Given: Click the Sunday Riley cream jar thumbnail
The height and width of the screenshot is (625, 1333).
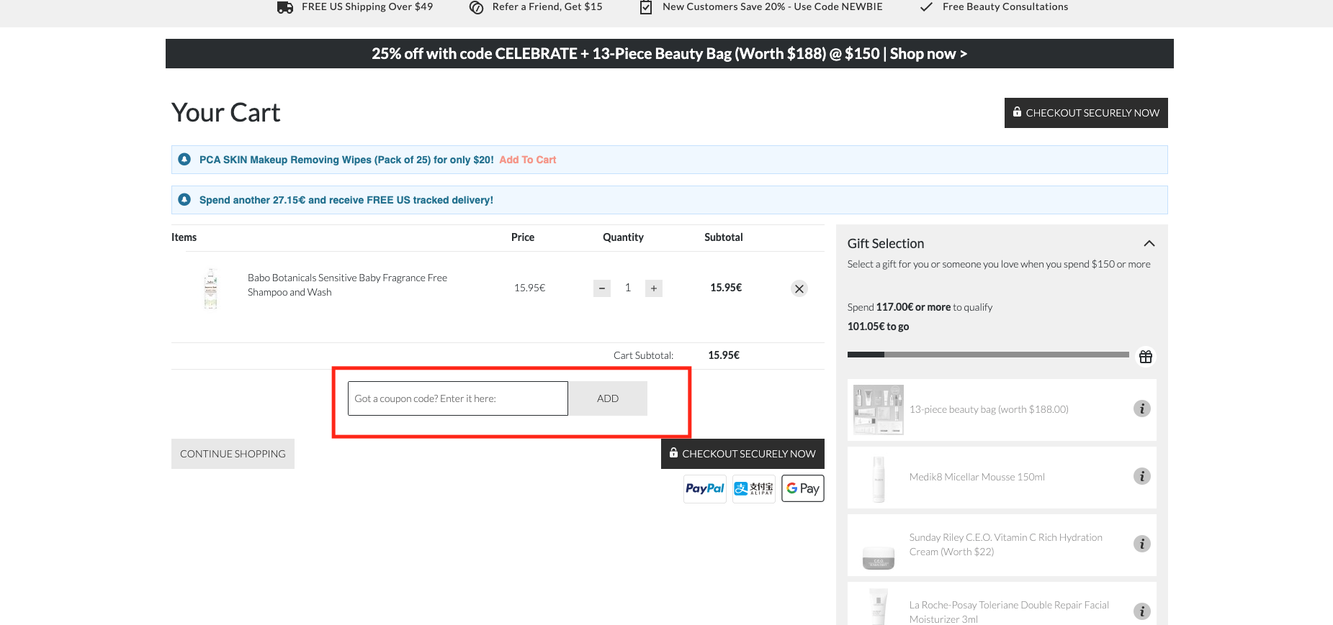Looking at the screenshot, I should [879, 557].
